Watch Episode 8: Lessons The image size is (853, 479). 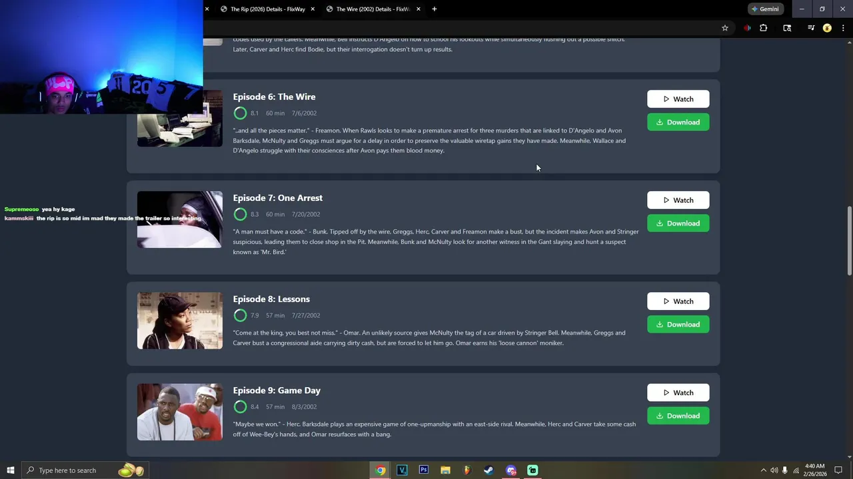click(678, 301)
